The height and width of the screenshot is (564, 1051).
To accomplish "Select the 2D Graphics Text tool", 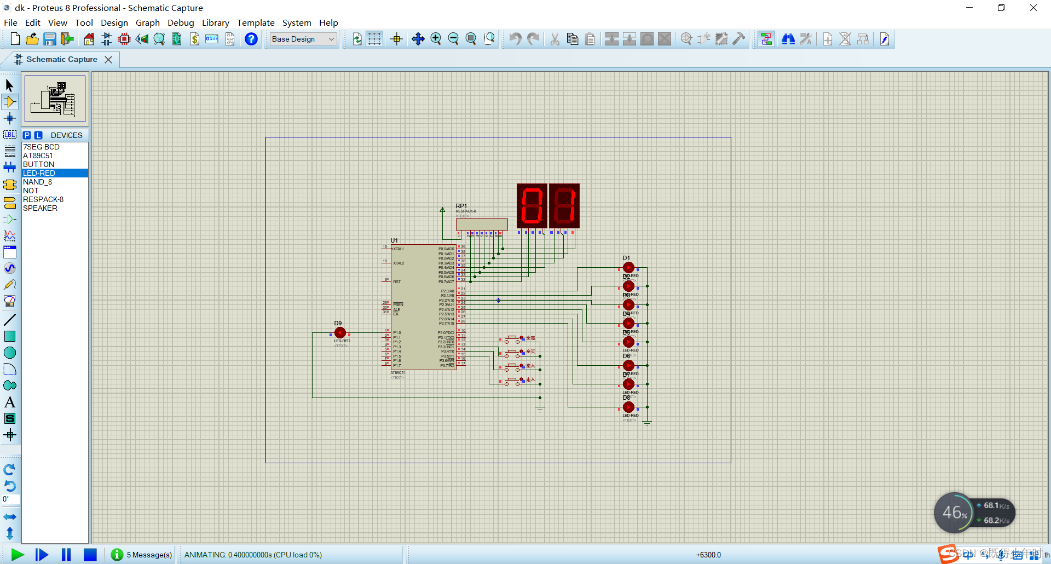I will click(10, 402).
